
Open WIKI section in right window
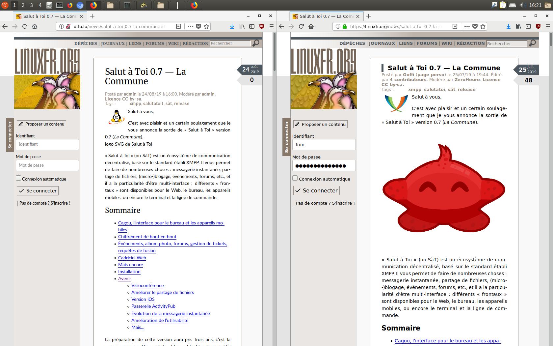(447, 43)
